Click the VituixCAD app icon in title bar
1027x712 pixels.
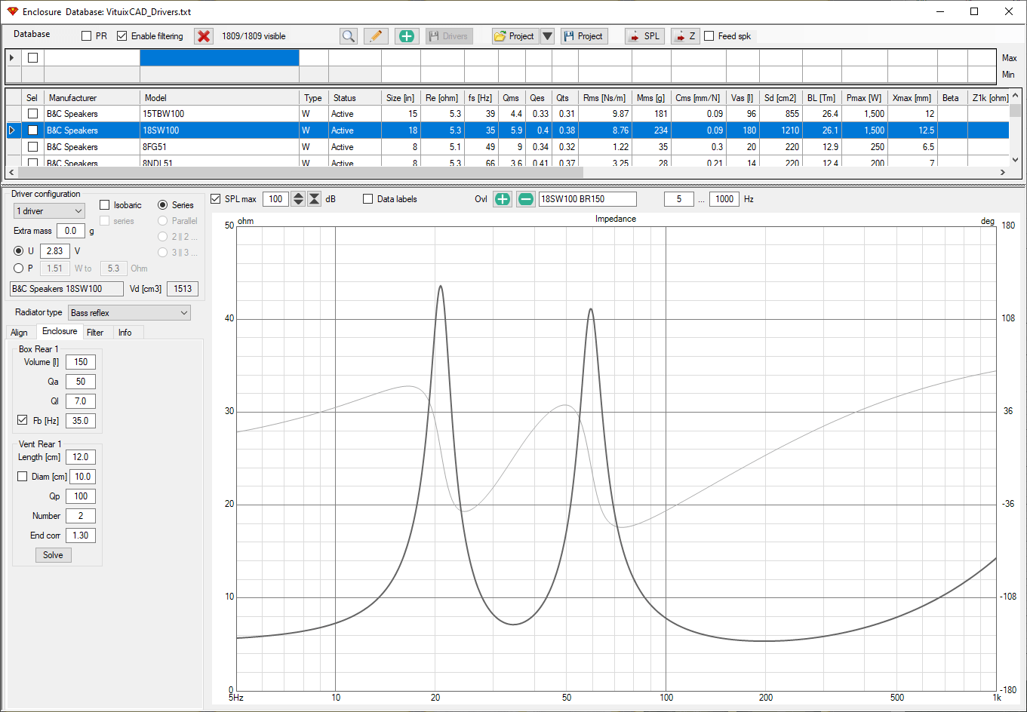12,12
